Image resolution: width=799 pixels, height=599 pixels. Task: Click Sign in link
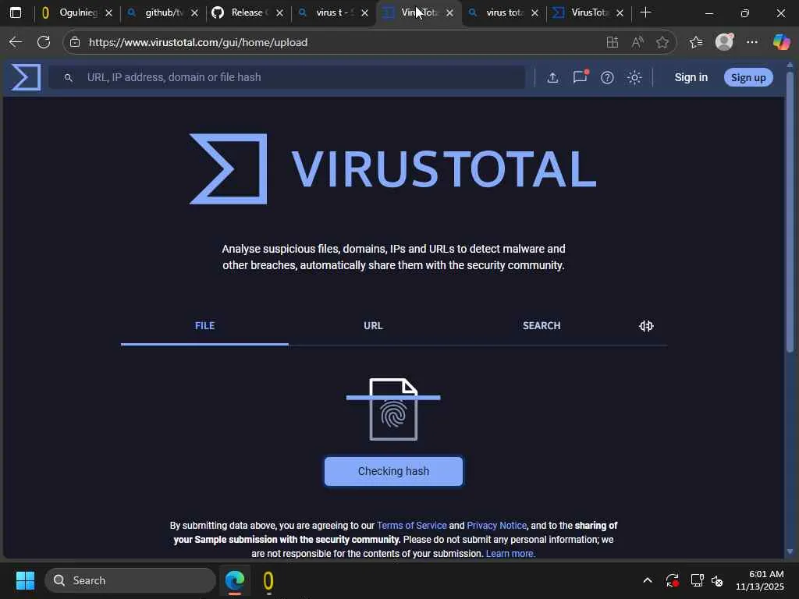coord(691,77)
